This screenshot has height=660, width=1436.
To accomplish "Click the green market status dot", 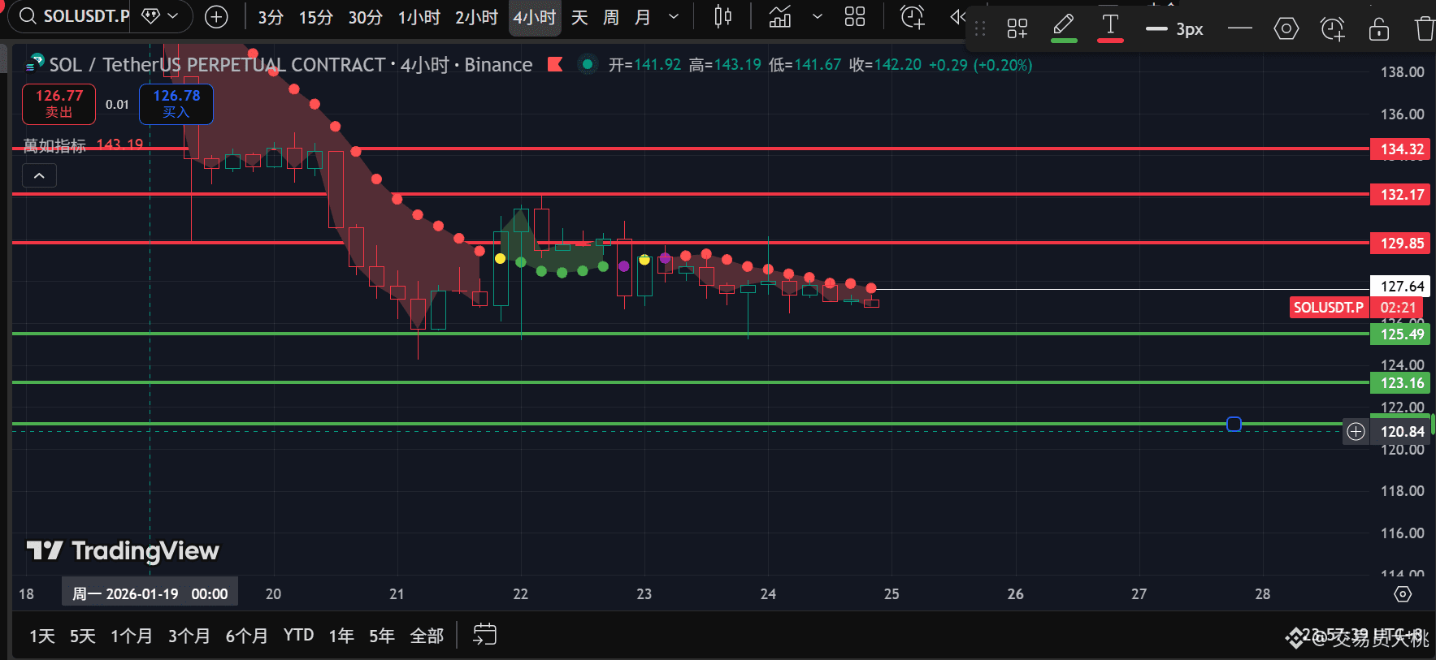I will coord(587,64).
